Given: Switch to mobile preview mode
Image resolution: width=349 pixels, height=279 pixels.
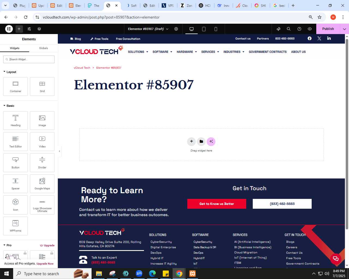Looking at the screenshot, I should (x=216, y=29).
